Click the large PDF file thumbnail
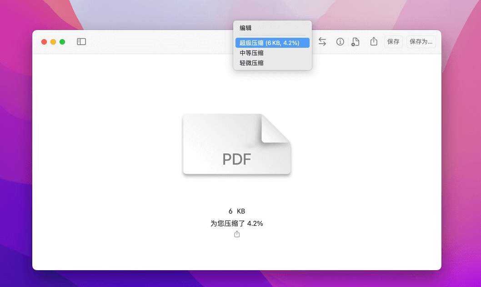The image size is (481, 287). [236, 145]
